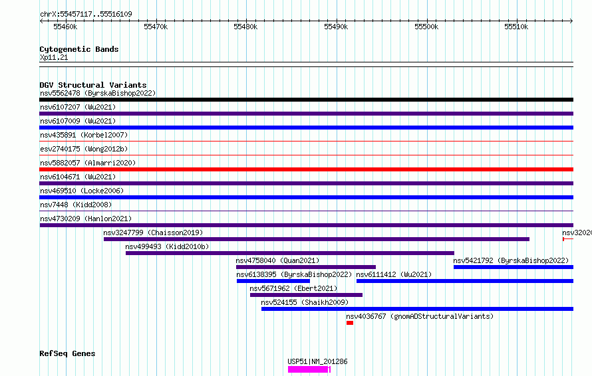Open esv2740175 (Wong2012b) variant label
592x376 pixels.
pos(84,149)
